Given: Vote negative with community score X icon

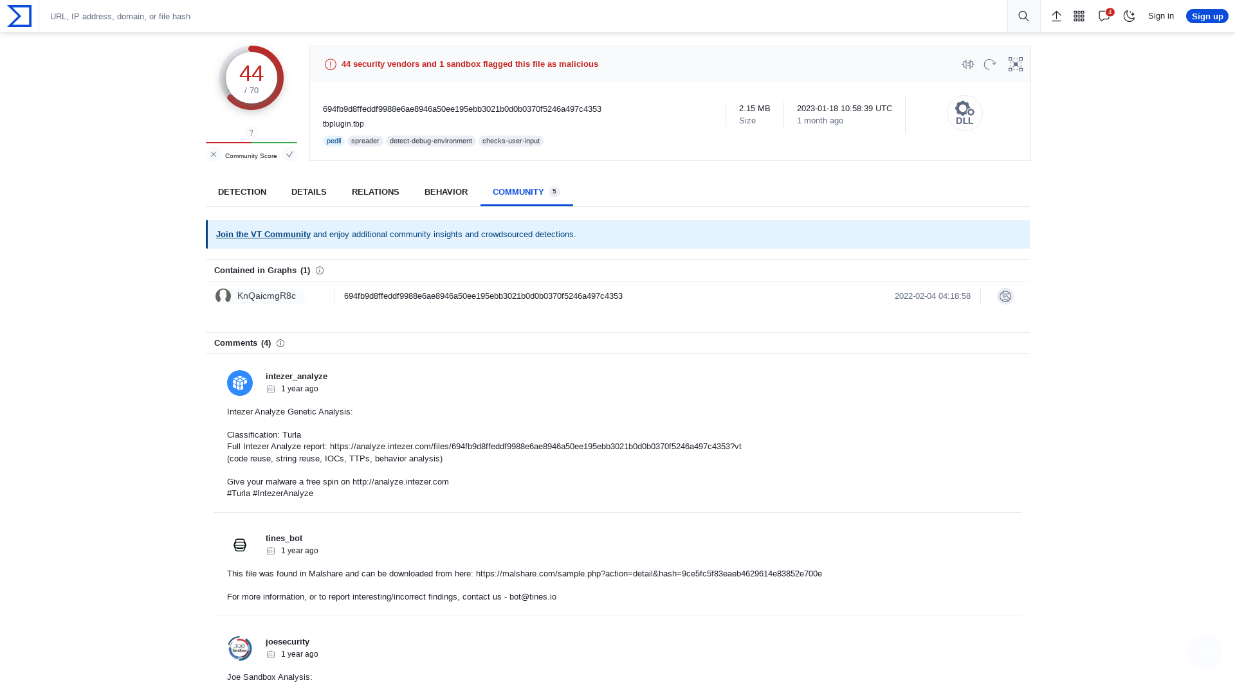Looking at the screenshot, I should pos(214,154).
